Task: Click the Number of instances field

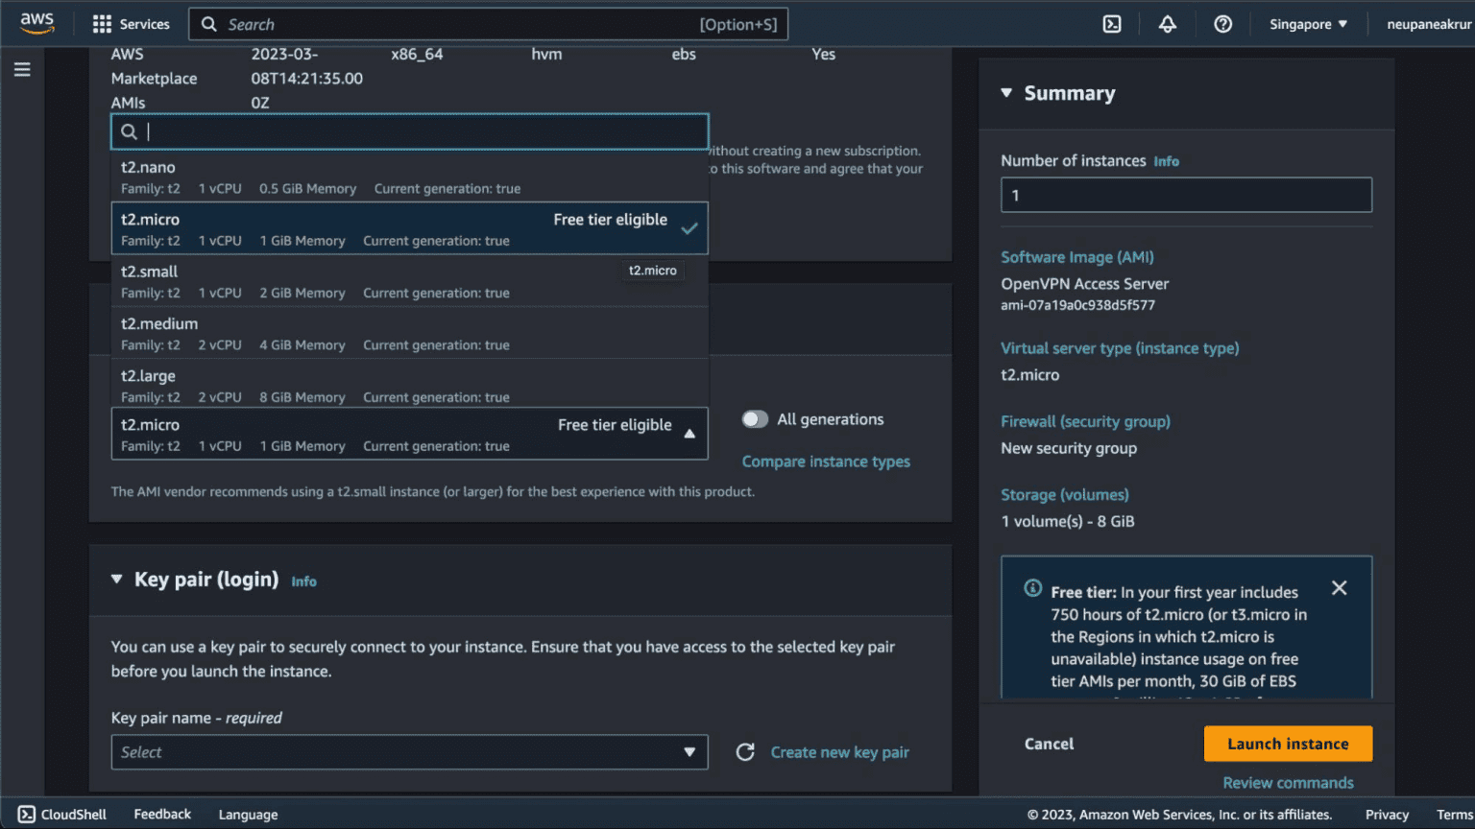Action: tap(1185, 195)
